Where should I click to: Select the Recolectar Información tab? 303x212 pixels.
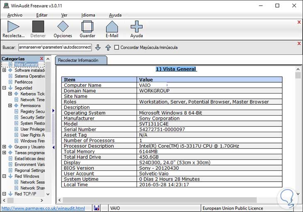tap(78, 60)
